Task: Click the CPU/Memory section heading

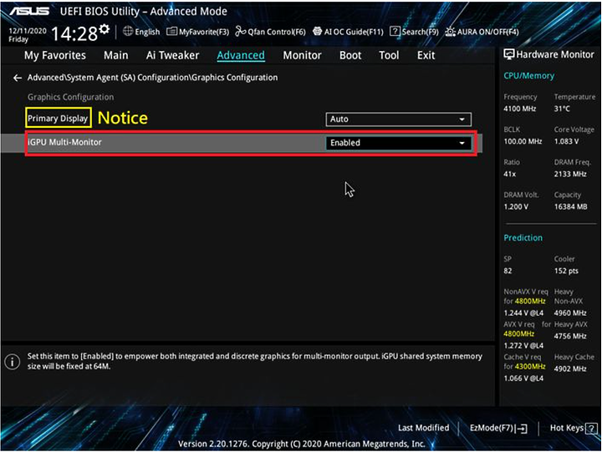Action: pyautogui.click(x=528, y=76)
